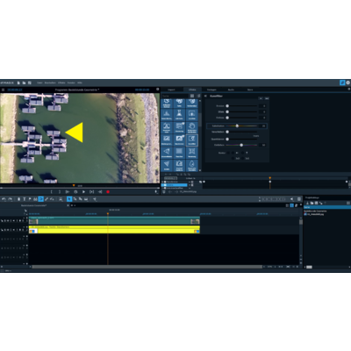Collapse Kunstfilter panel with back arrow
This screenshot has width=351, height=351.
pyautogui.click(x=205, y=96)
